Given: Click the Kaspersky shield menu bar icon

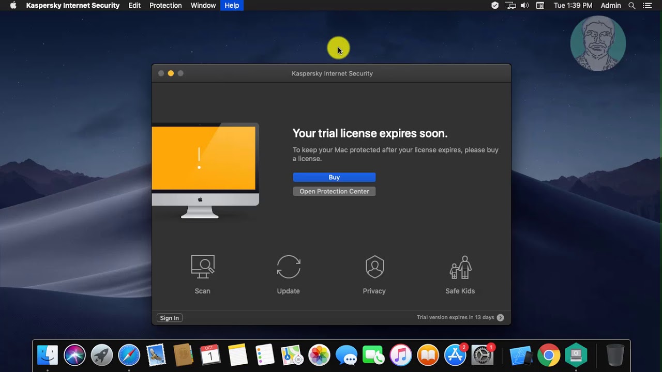Looking at the screenshot, I should pyautogui.click(x=495, y=5).
